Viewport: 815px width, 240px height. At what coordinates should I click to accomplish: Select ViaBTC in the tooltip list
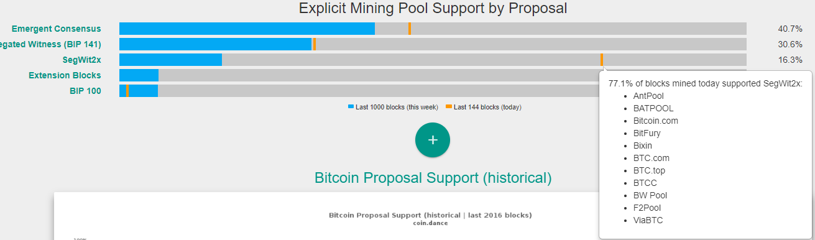(x=648, y=220)
